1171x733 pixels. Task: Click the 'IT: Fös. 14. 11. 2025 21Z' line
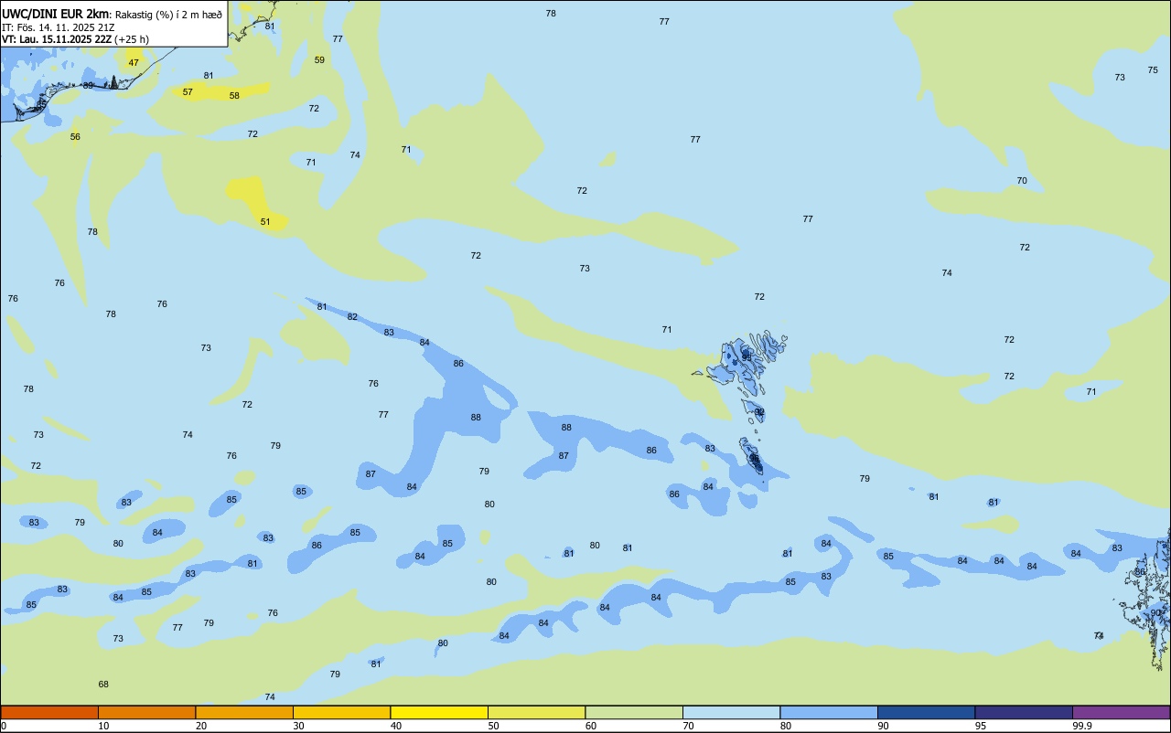tap(59, 27)
